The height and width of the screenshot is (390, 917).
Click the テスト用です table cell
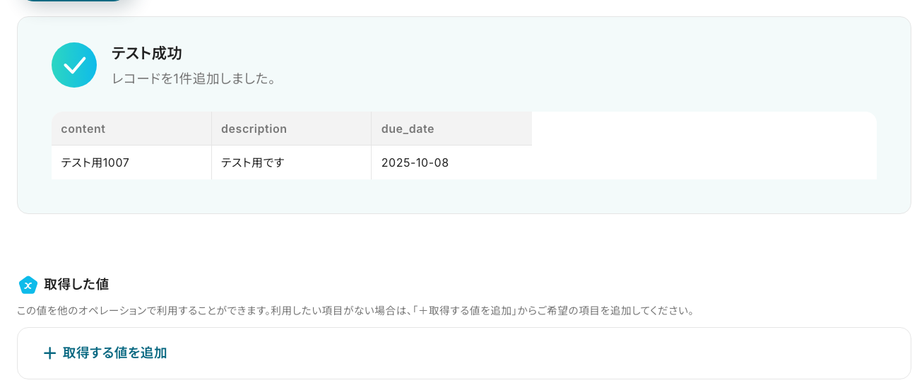point(253,162)
